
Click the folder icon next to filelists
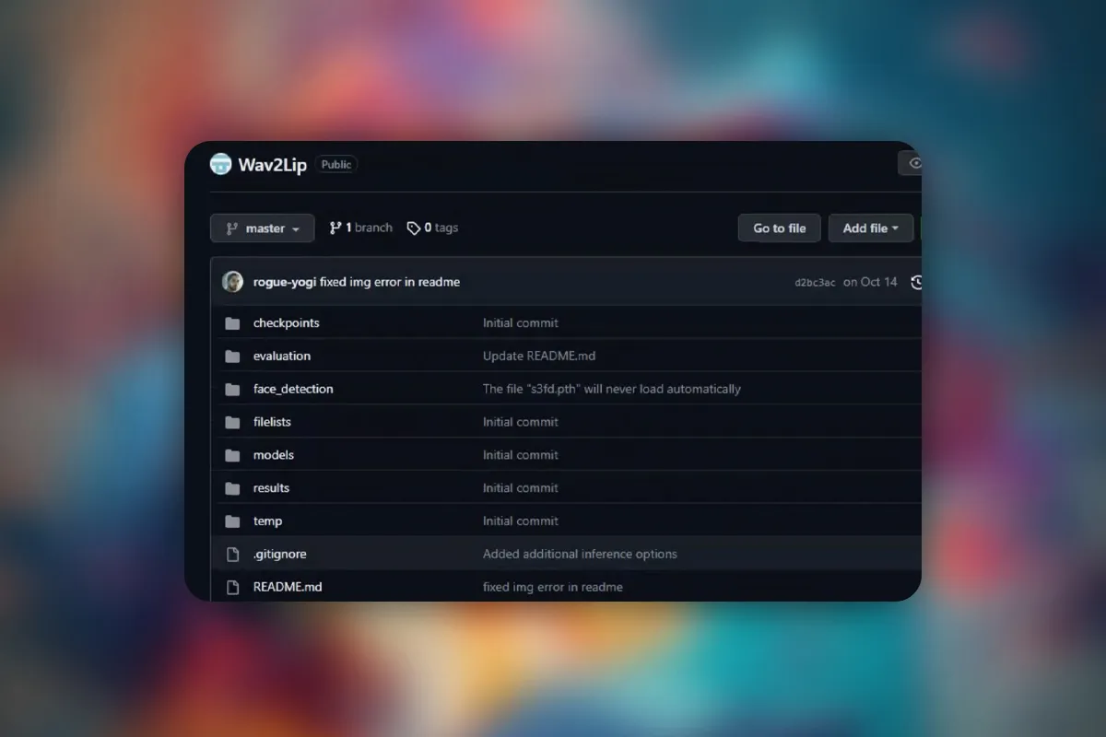(232, 423)
